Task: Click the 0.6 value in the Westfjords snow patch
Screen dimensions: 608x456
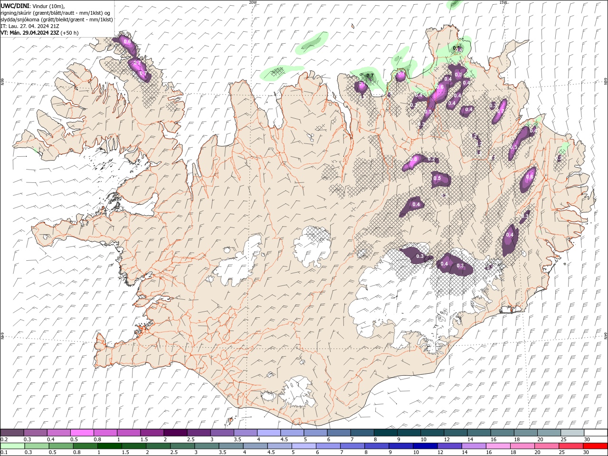Action: coord(127,42)
